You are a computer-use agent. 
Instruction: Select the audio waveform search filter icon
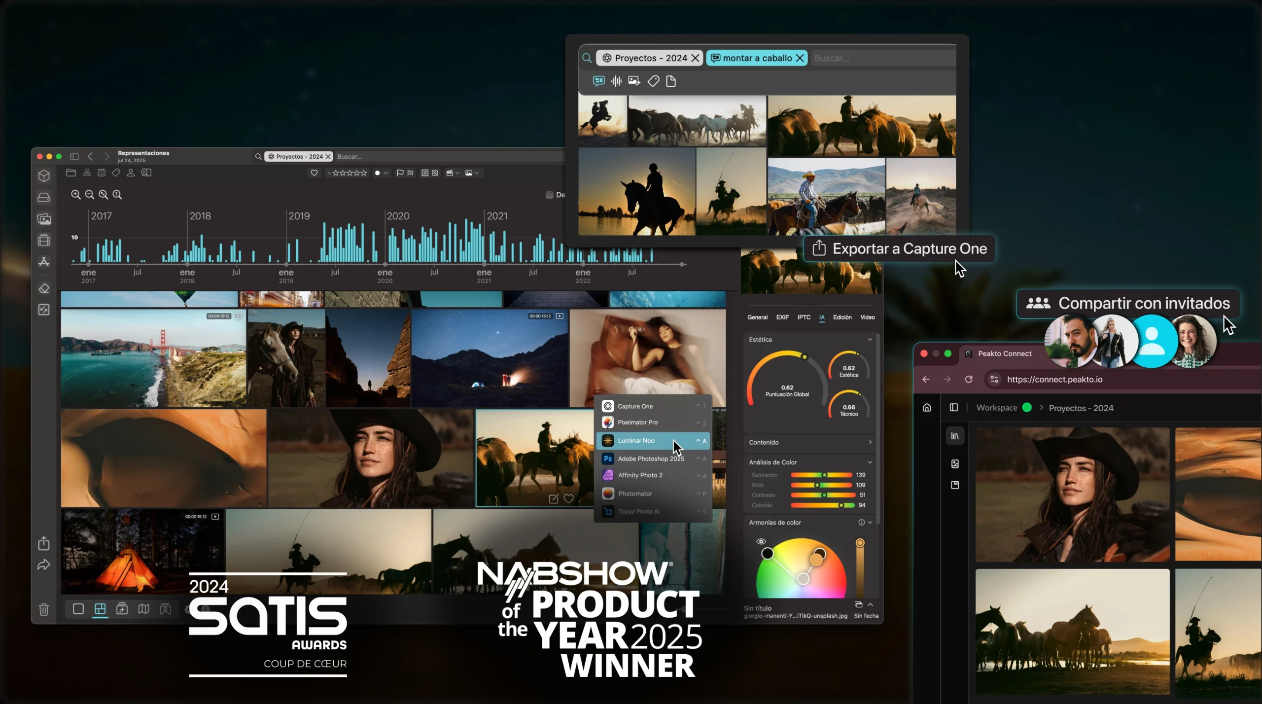pos(616,81)
